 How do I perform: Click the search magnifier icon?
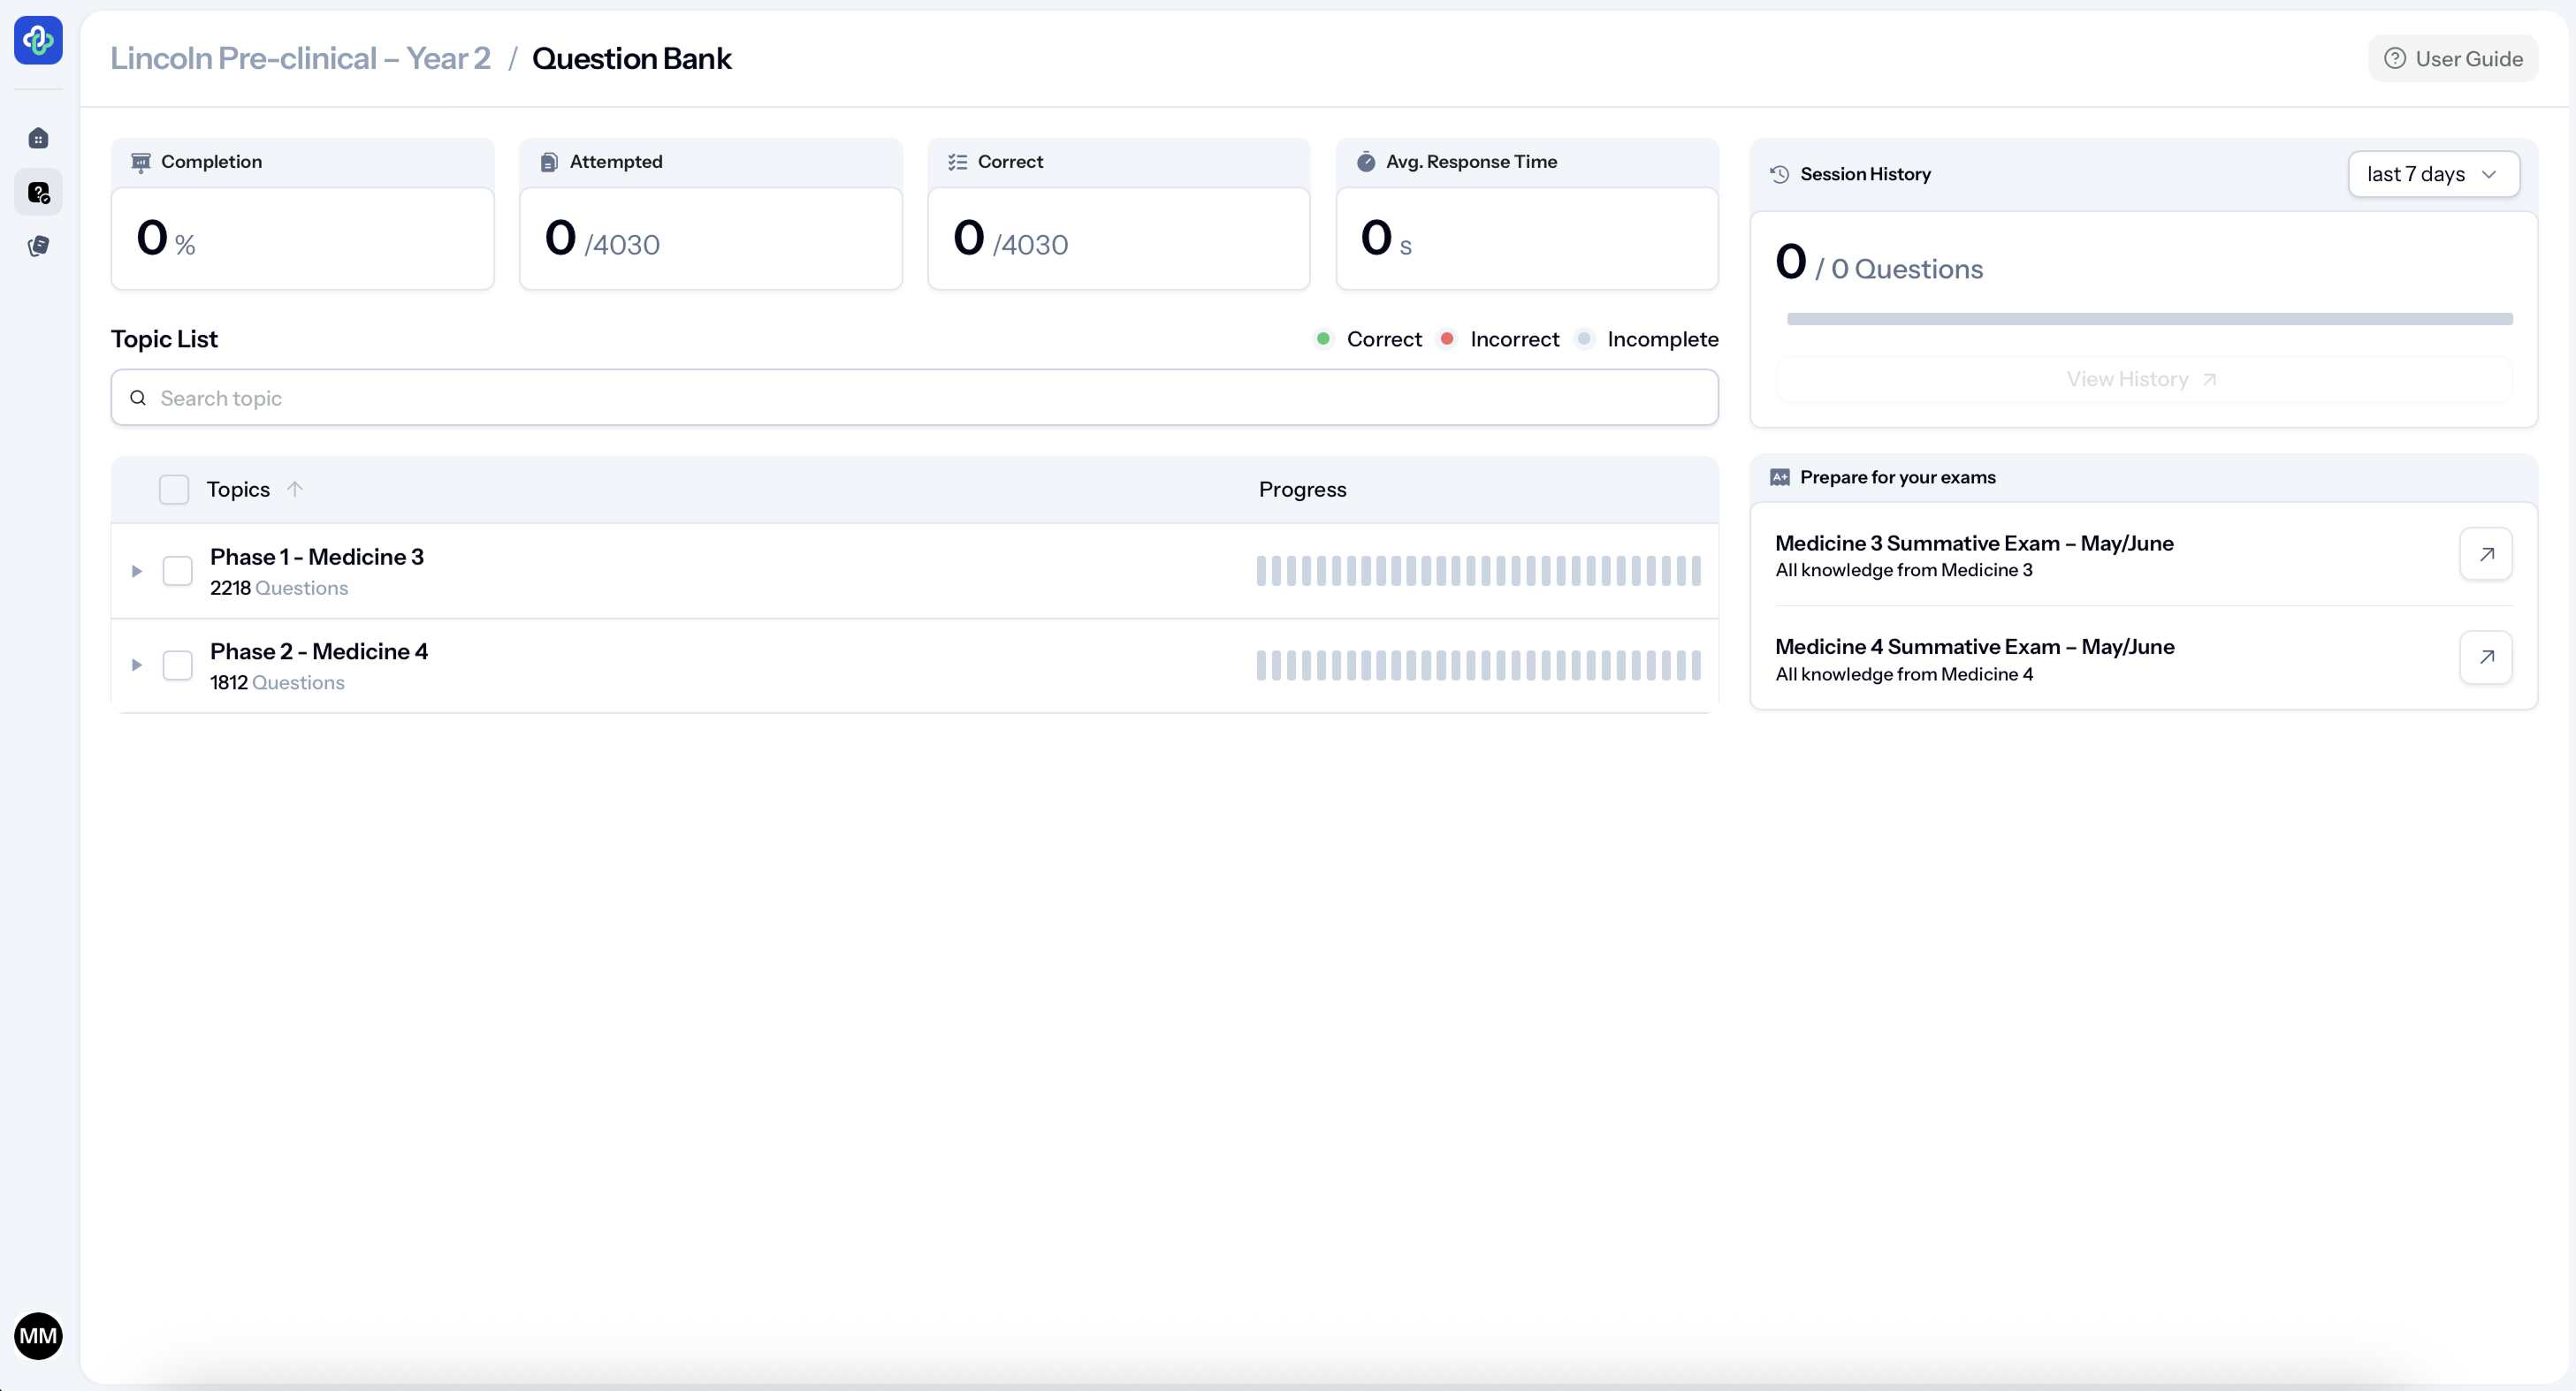pos(138,398)
